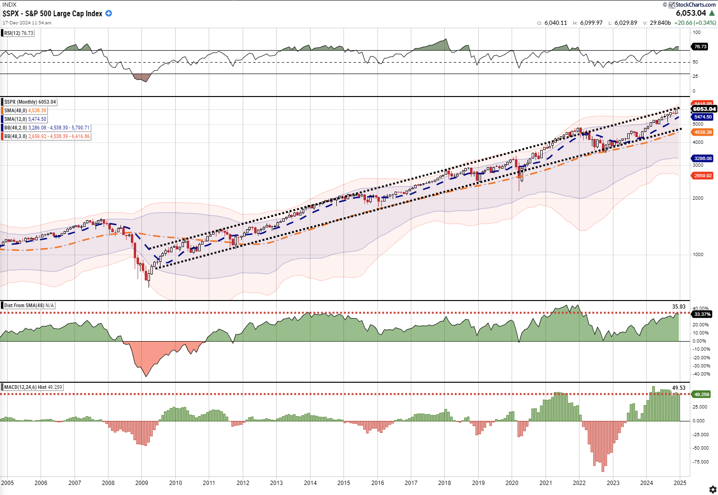Click the large 6,053.04 last price

(691, 13)
